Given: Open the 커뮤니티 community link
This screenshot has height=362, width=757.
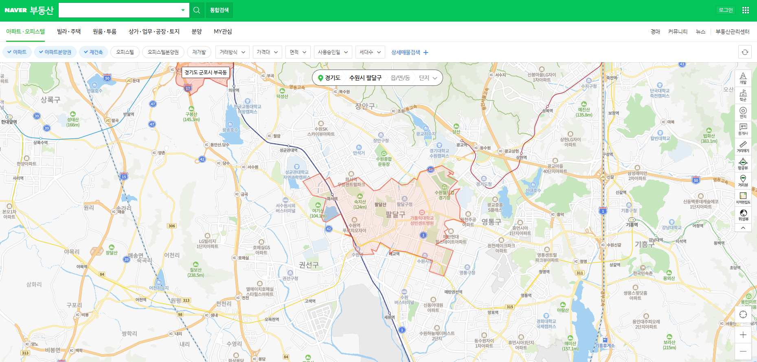Looking at the screenshot, I should coord(678,32).
